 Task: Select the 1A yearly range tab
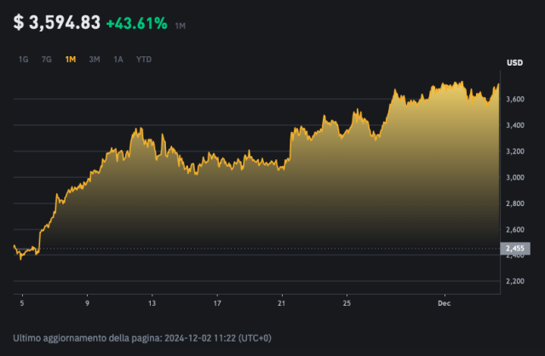pyautogui.click(x=118, y=60)
